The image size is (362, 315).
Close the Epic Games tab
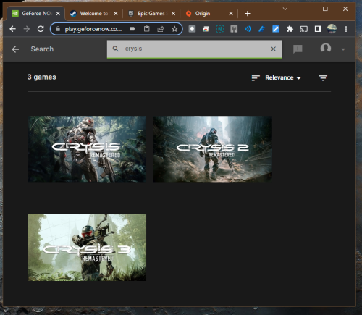[x=173, y=14]
